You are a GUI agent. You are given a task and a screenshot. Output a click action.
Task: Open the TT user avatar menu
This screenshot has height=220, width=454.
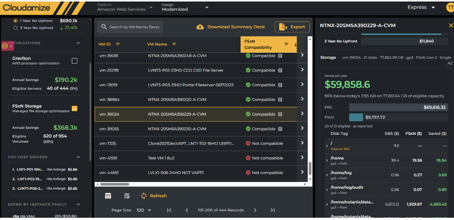click(x=450, y=7)
